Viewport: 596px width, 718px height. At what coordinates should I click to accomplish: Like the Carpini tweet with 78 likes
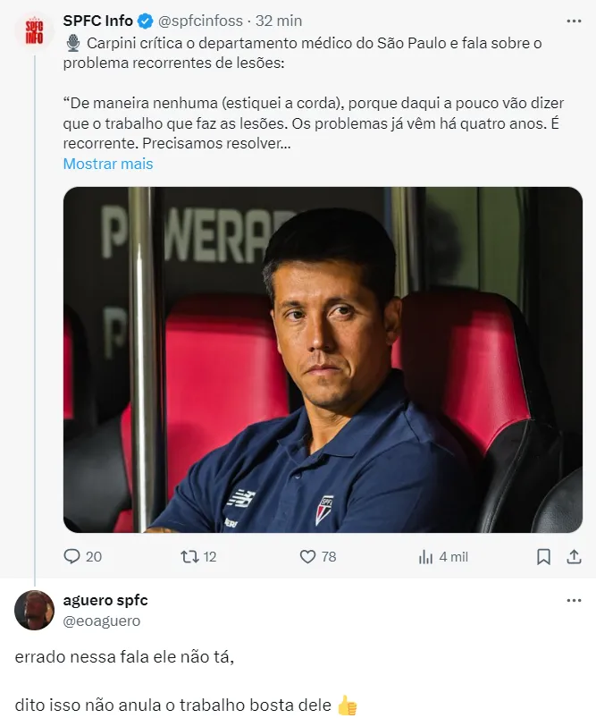308,556
